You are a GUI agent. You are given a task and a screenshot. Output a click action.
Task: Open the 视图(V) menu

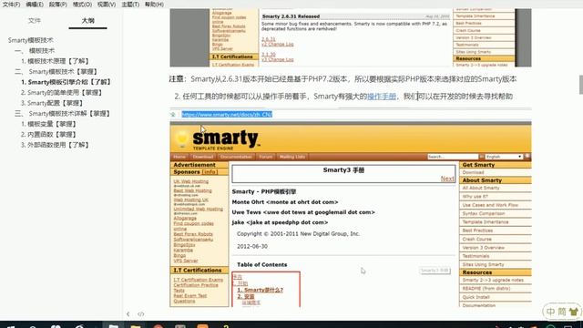point(107,5)
